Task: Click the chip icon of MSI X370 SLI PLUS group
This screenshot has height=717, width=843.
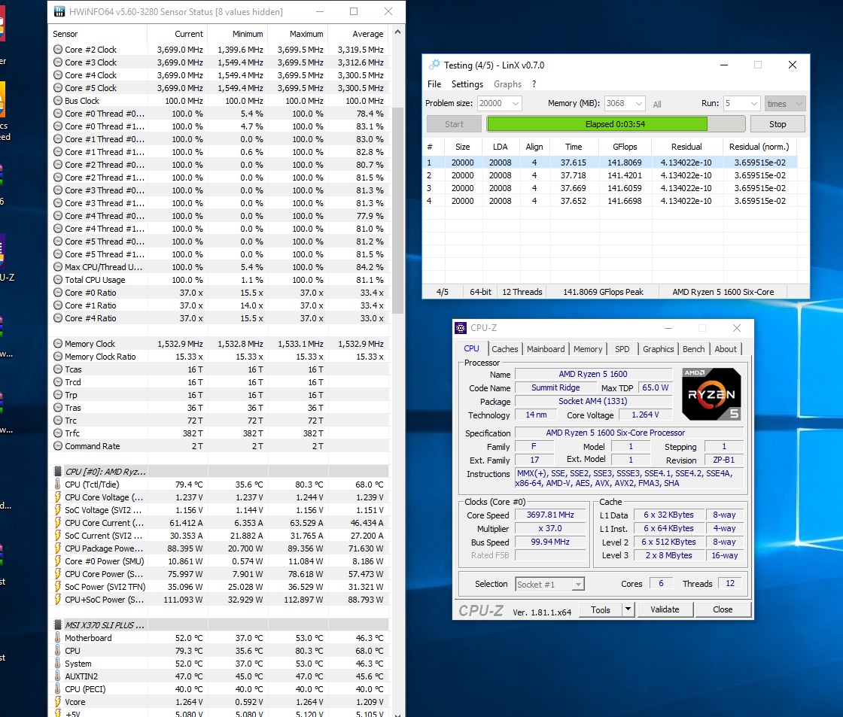Action: click(57, 625)
